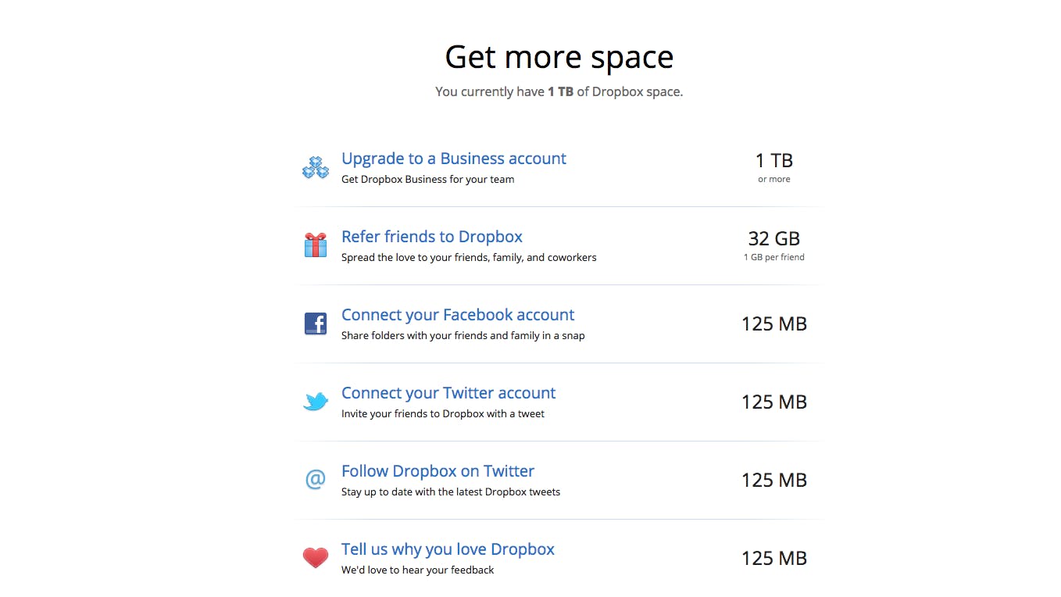Open Refer friends to Dropbox
1061x597 pixels.
[x=431, y=237]
